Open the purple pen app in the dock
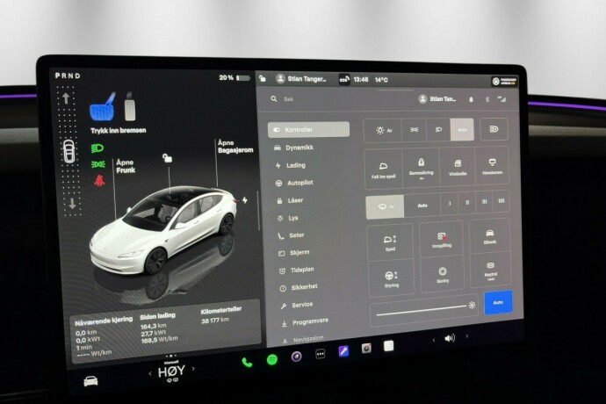The height and width of the screenshot is (404, 606). (343, 351)
